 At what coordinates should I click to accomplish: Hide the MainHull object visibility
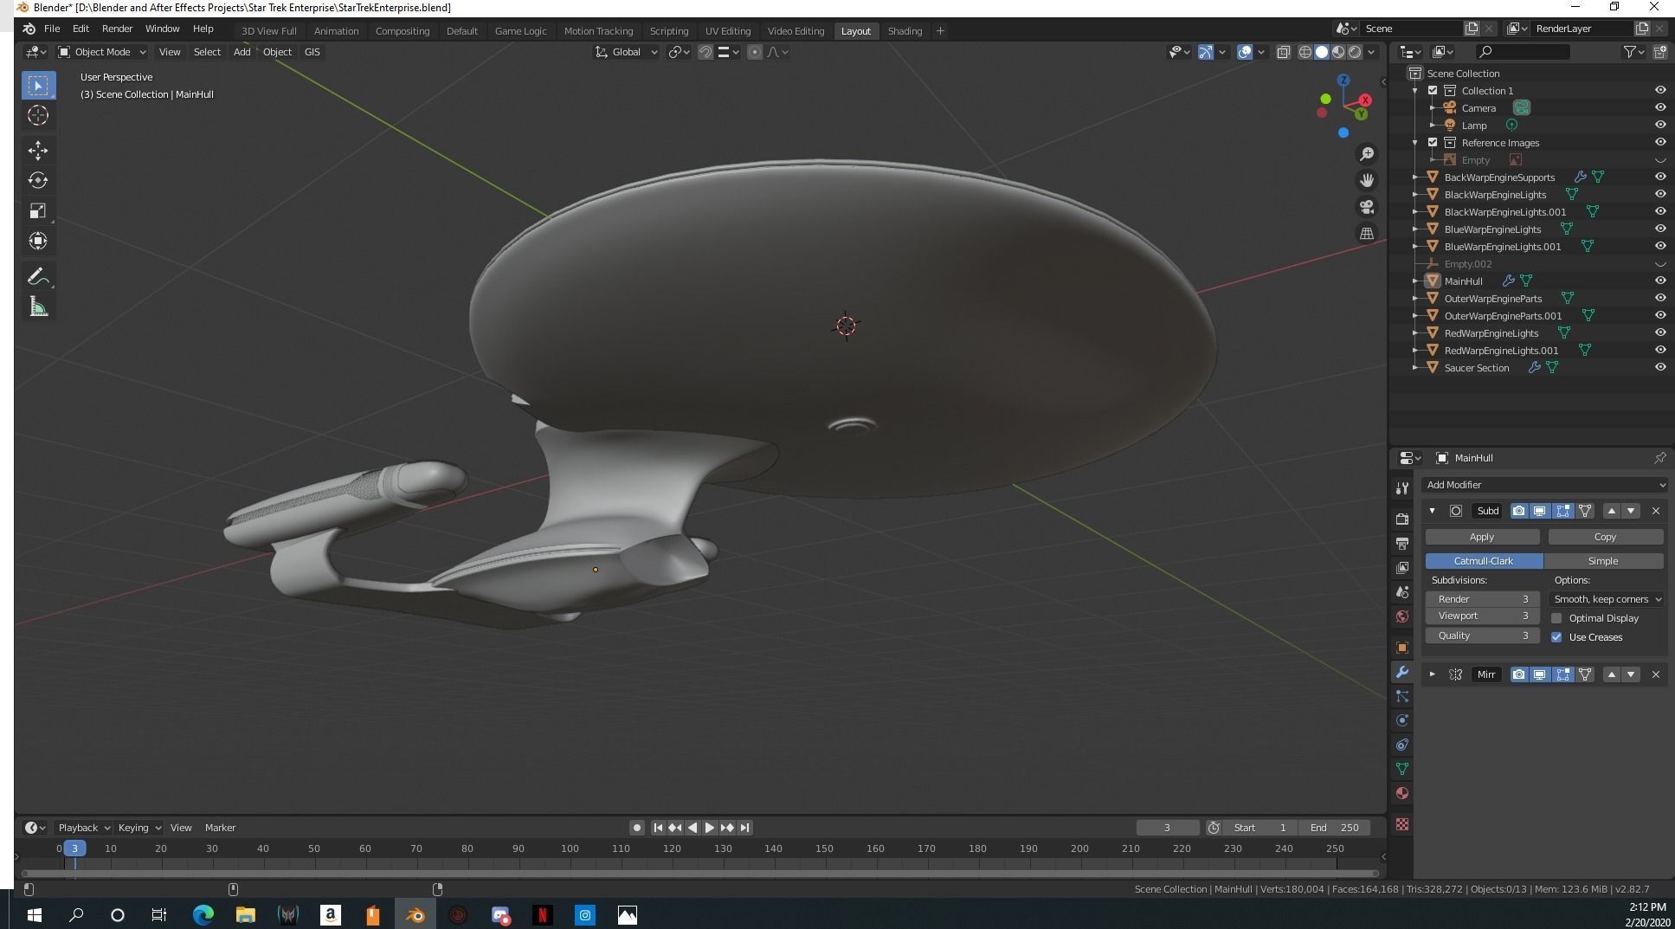[1660, 281]
